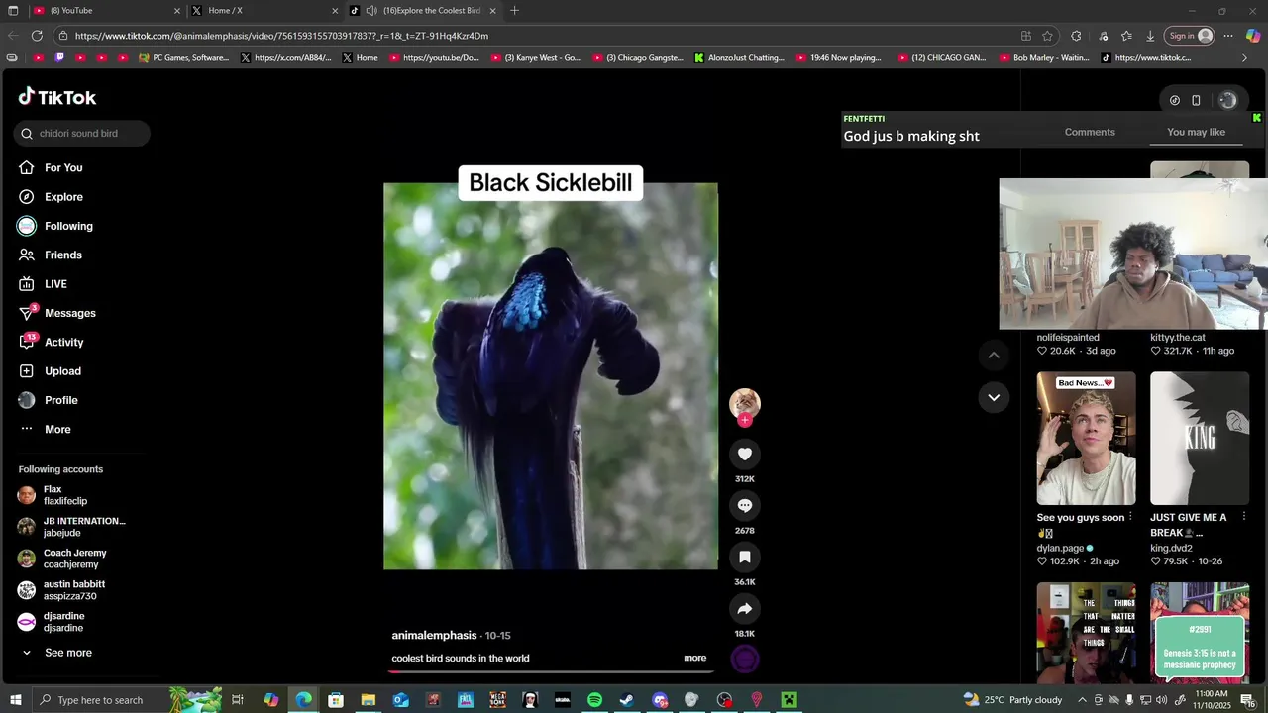Screen dimensions: 1268x713
Task: Add page to favorites with star icon
Action: pos(1047,36)
